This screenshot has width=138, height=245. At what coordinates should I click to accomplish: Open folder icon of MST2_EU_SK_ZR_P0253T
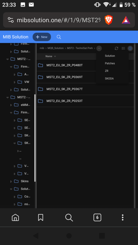coord(41,101)
